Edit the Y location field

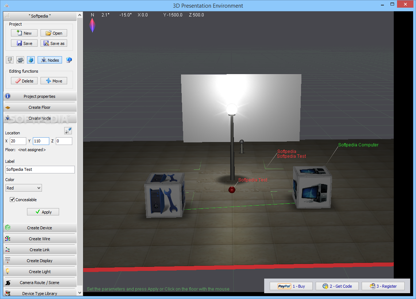41,141
